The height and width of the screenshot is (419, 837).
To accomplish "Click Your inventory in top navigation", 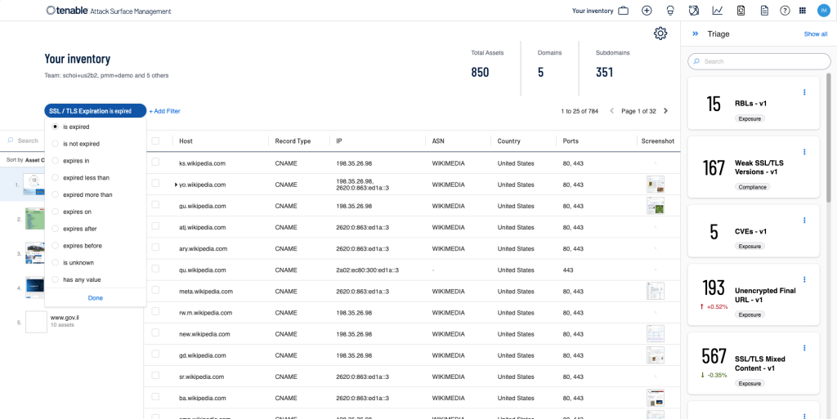I will pyautogui.click(x=593, y=11).
